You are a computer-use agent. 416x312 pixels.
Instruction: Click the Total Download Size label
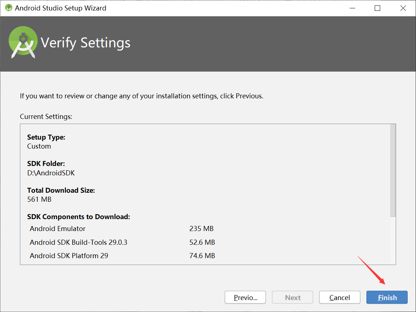(x=61, y=190)
